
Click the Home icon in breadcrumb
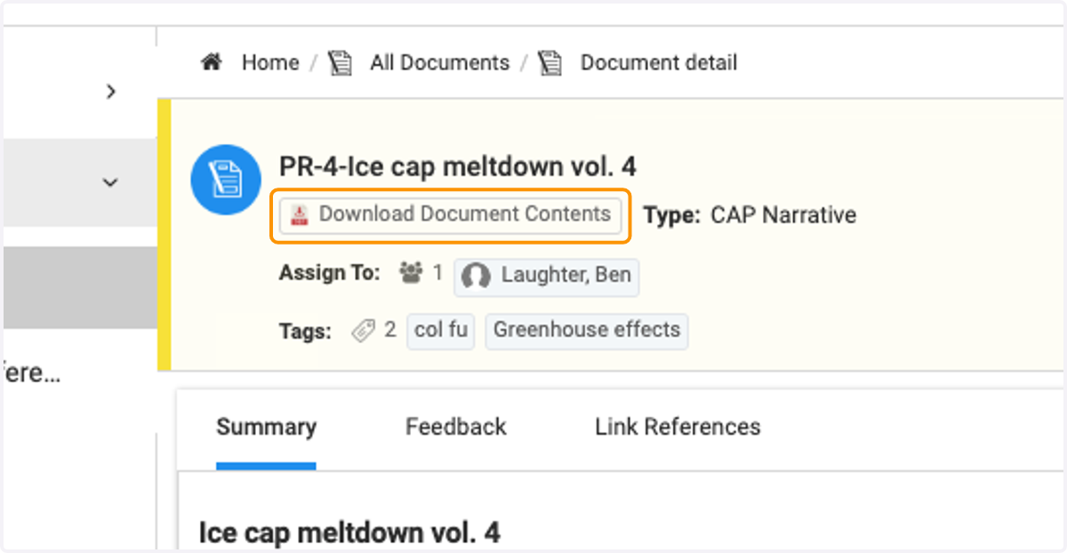point(212,62)
